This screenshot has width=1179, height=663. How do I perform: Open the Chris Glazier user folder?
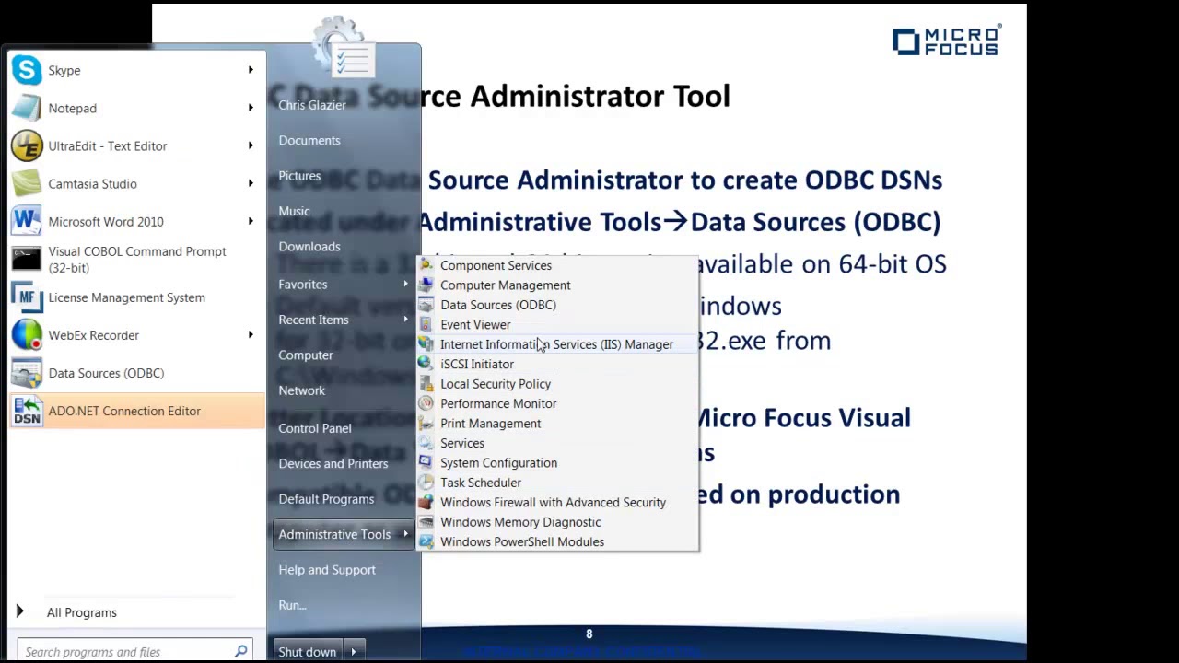(x=312, y=105)
